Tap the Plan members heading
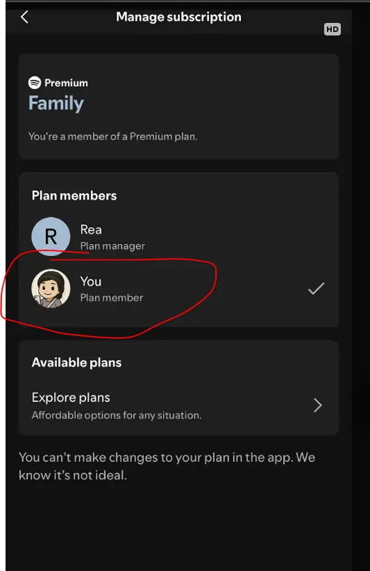This screenshot has width=370, height=571. coord(74,195)
